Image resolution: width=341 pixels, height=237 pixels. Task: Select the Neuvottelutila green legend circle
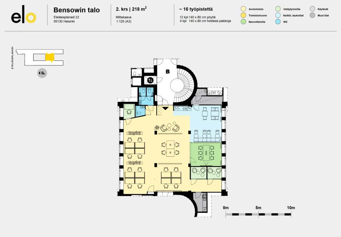pyautogui.click(x=243, y=22)
